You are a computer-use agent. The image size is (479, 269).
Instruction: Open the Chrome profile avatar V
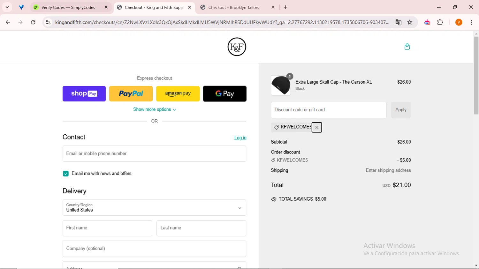coord(459,22)
